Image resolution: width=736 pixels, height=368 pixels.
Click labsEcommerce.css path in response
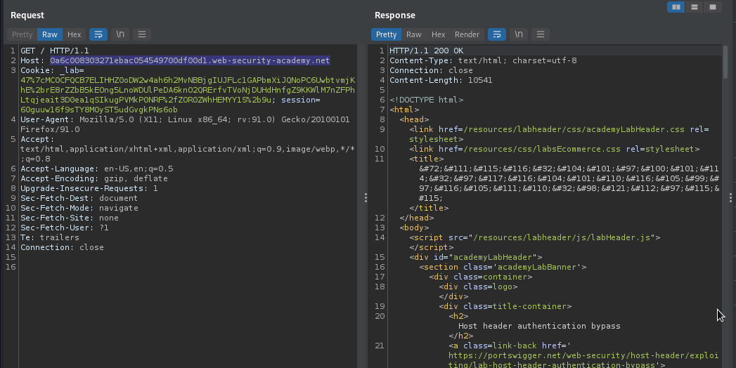click(542, 149)
